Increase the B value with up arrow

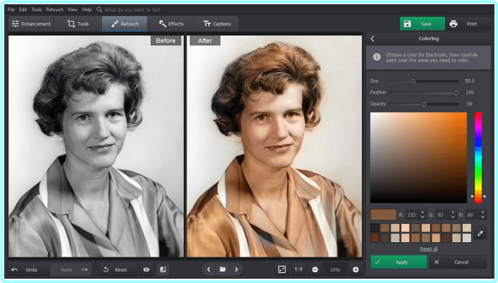point(482,212)
